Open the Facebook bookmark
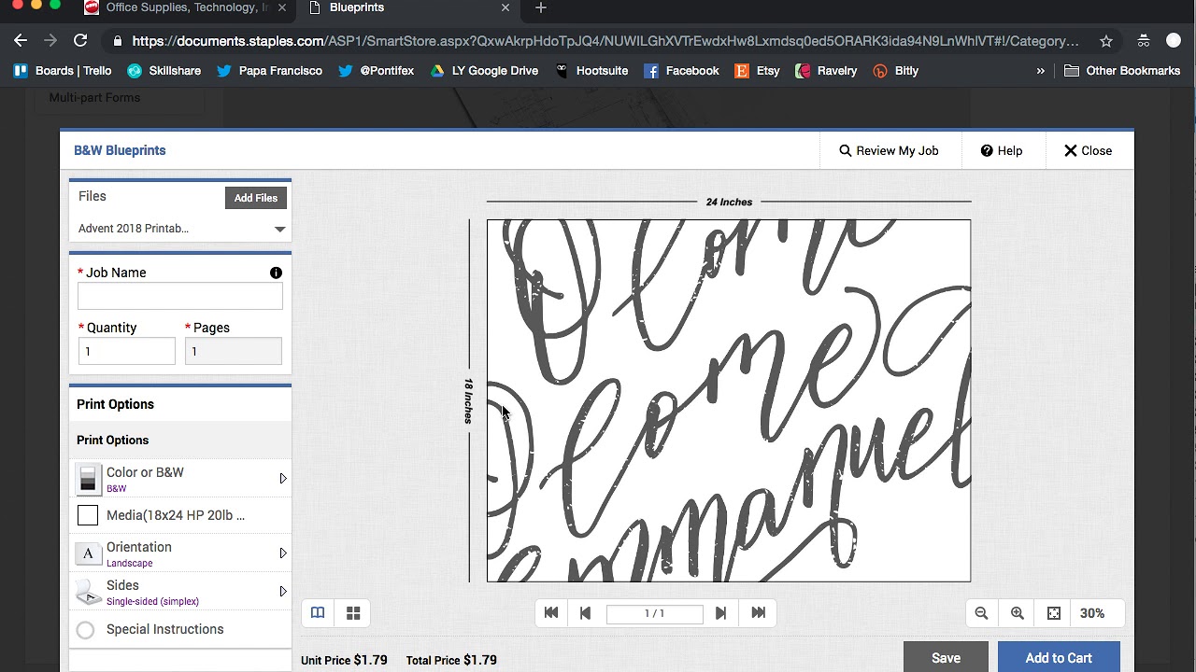This screenshot has width=1196, height=672. pyautogui.click(x=681, y=71)
